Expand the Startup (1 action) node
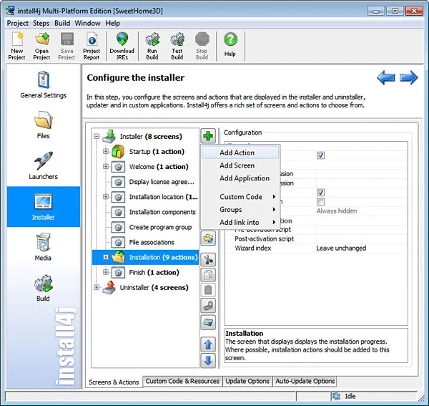The image size is (429, 406). pos(106,151)
